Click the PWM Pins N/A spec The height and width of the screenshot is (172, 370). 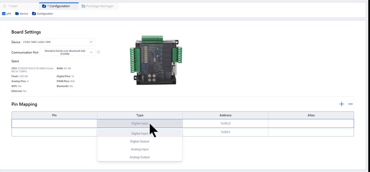[x=66, y=81]
